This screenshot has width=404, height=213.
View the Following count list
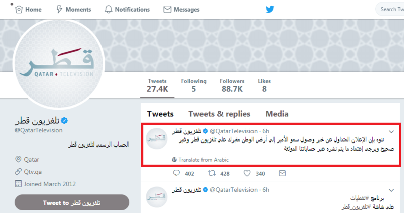[194, 85]
